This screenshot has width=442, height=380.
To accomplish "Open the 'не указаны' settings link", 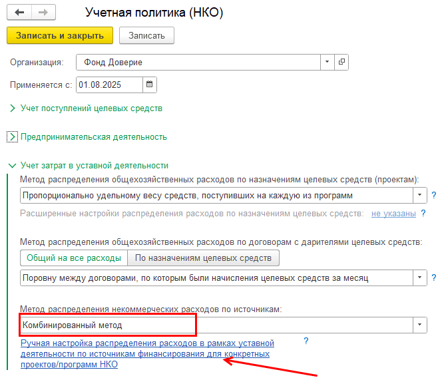I will (393, 214).
